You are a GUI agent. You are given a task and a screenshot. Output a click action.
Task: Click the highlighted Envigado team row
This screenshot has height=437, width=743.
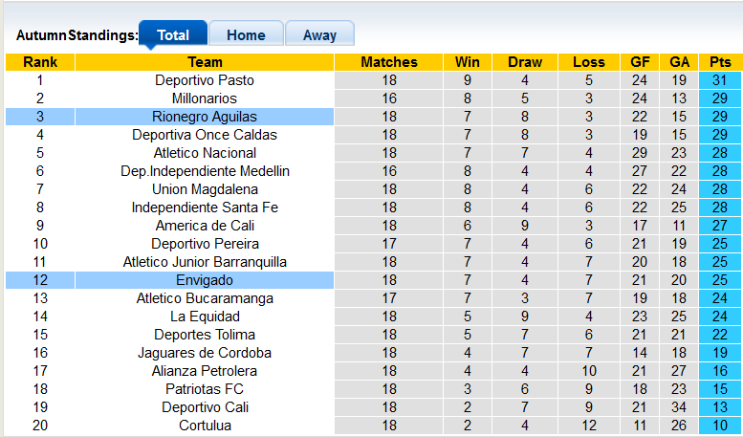[x=205, y=280]
